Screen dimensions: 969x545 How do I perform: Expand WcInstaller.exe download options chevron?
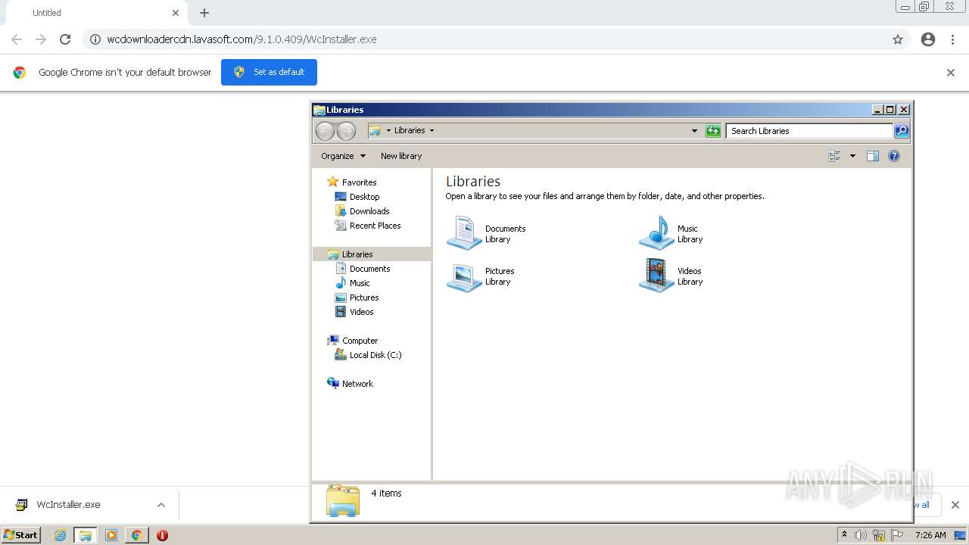(161, 505)
